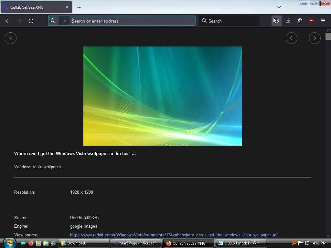Launch Internet Explorer from quick launch

point(53,243)
